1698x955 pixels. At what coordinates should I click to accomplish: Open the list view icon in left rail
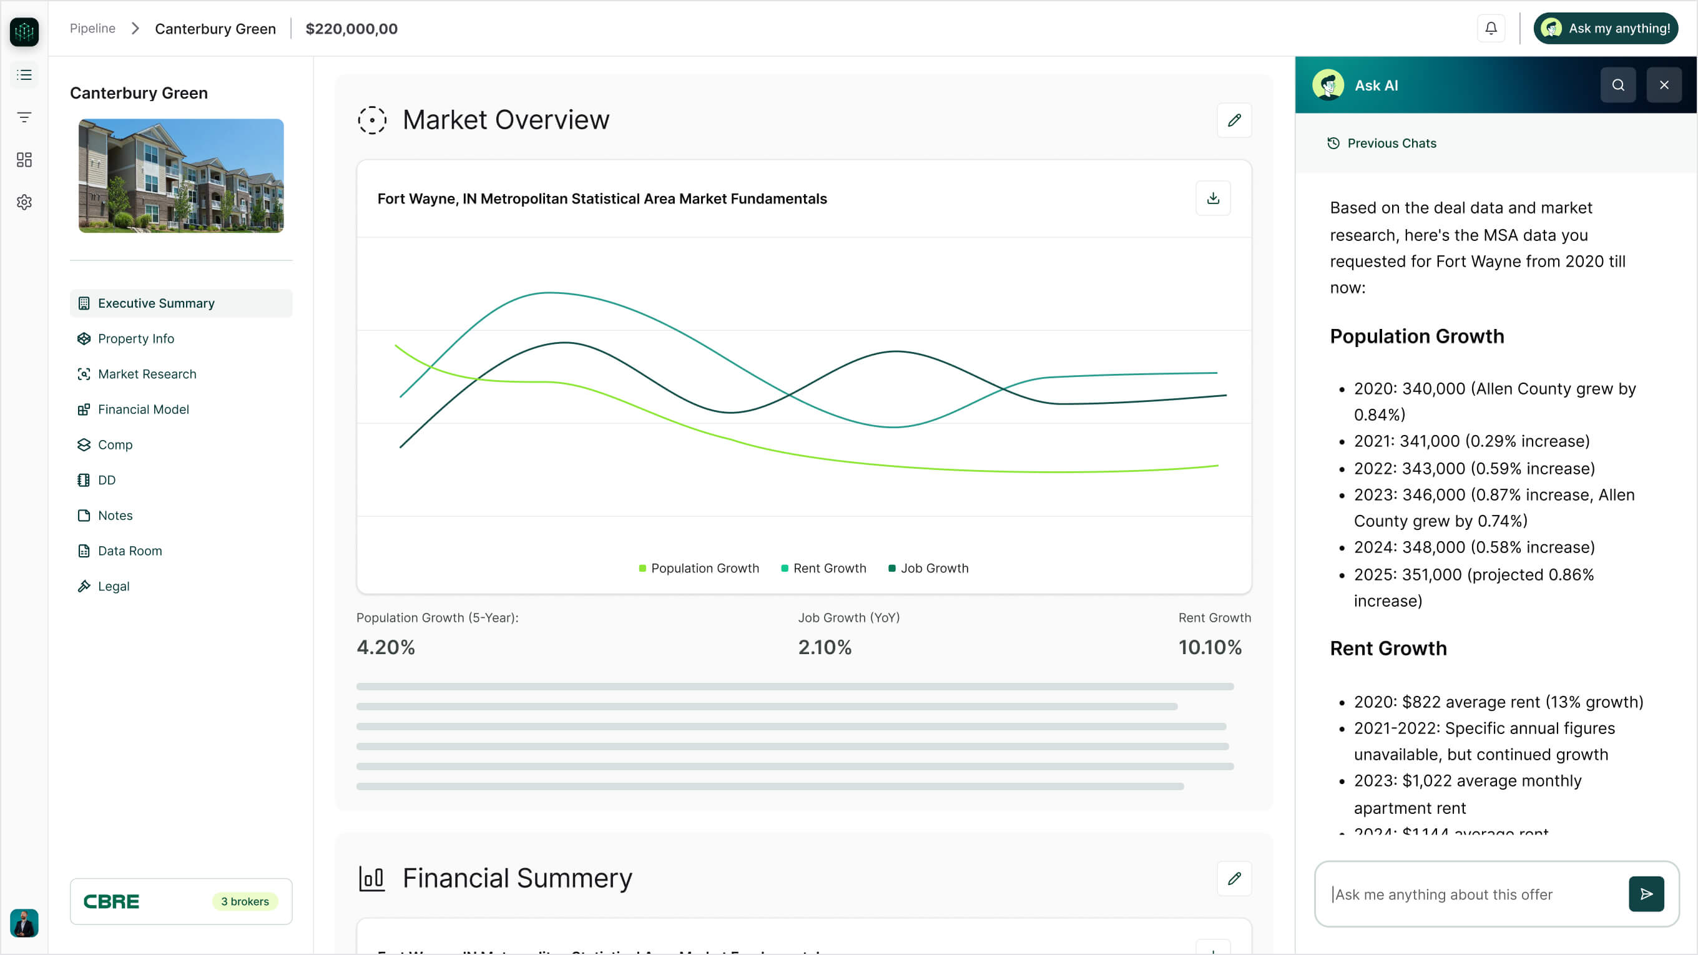tap(24, 75)
